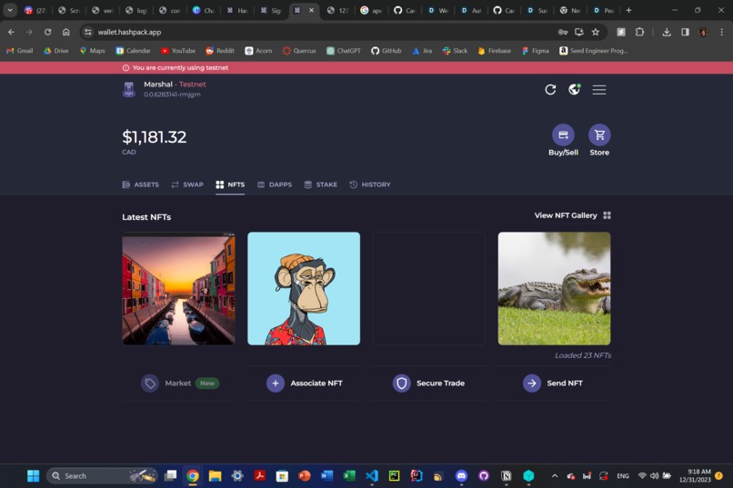Open a new browser tab with plus
The height and width of the screenshot is (488, 733).
point(628,10)
